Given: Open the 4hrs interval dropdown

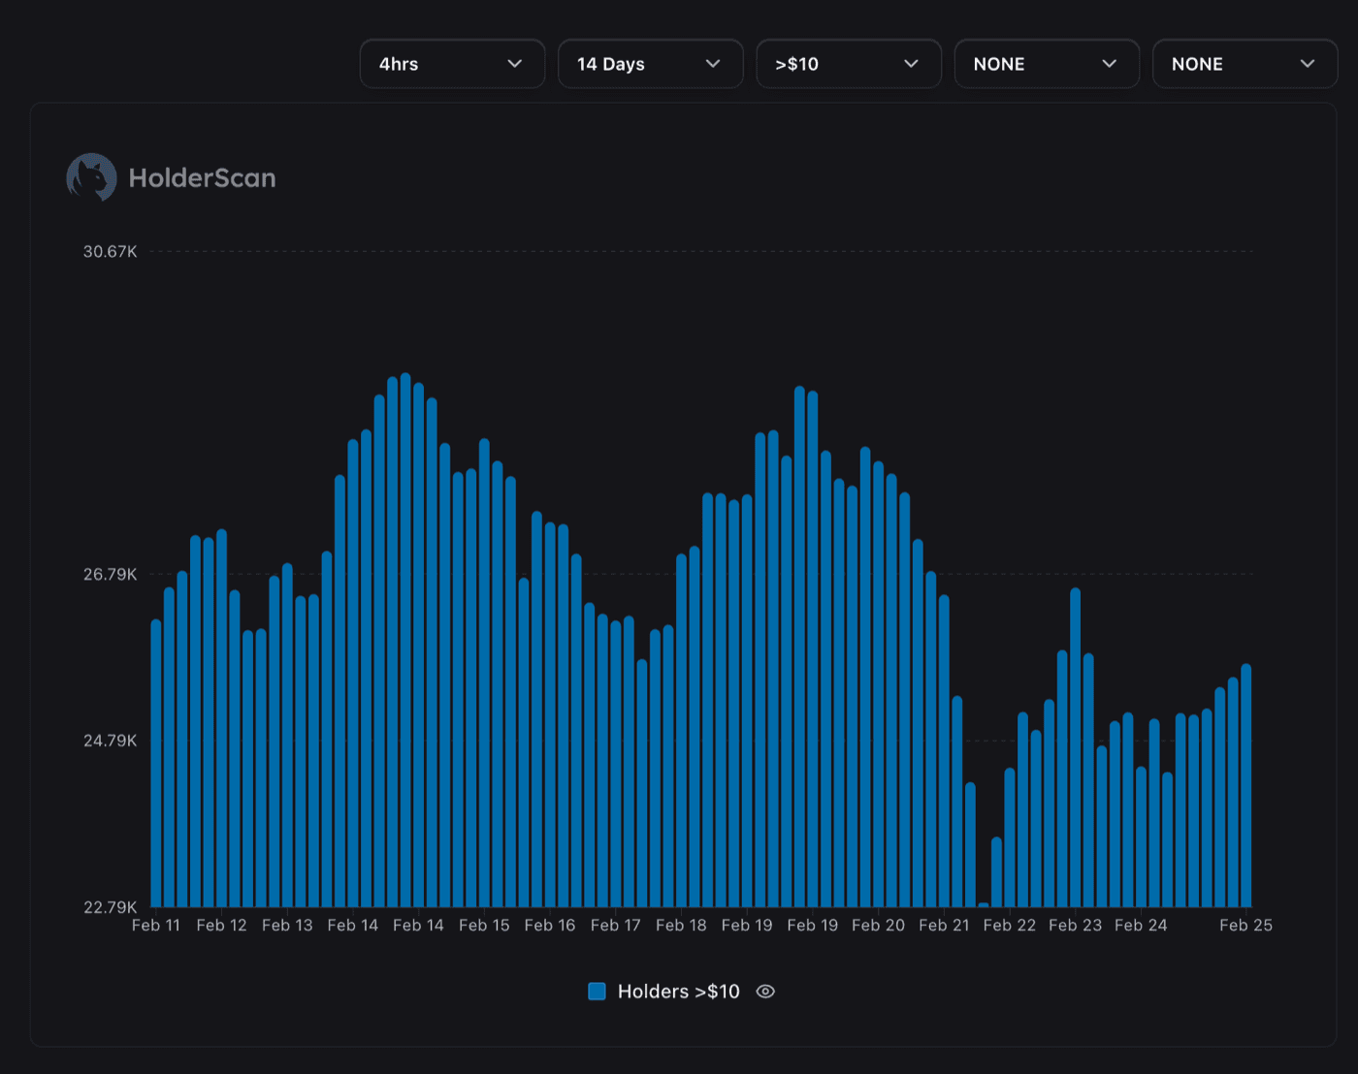Looking at the screenshot, I should click(452, 63).
